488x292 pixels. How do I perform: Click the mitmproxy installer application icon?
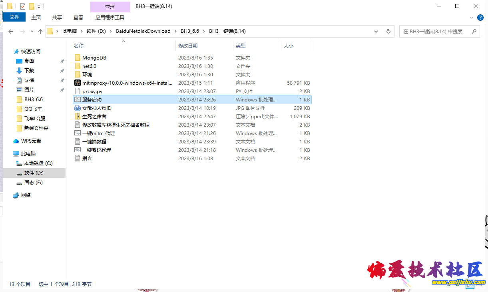(x=78, y=83)
